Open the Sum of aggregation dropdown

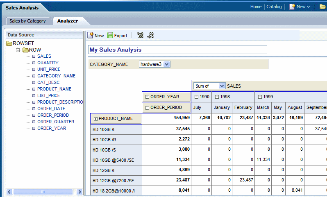[222, 86]
